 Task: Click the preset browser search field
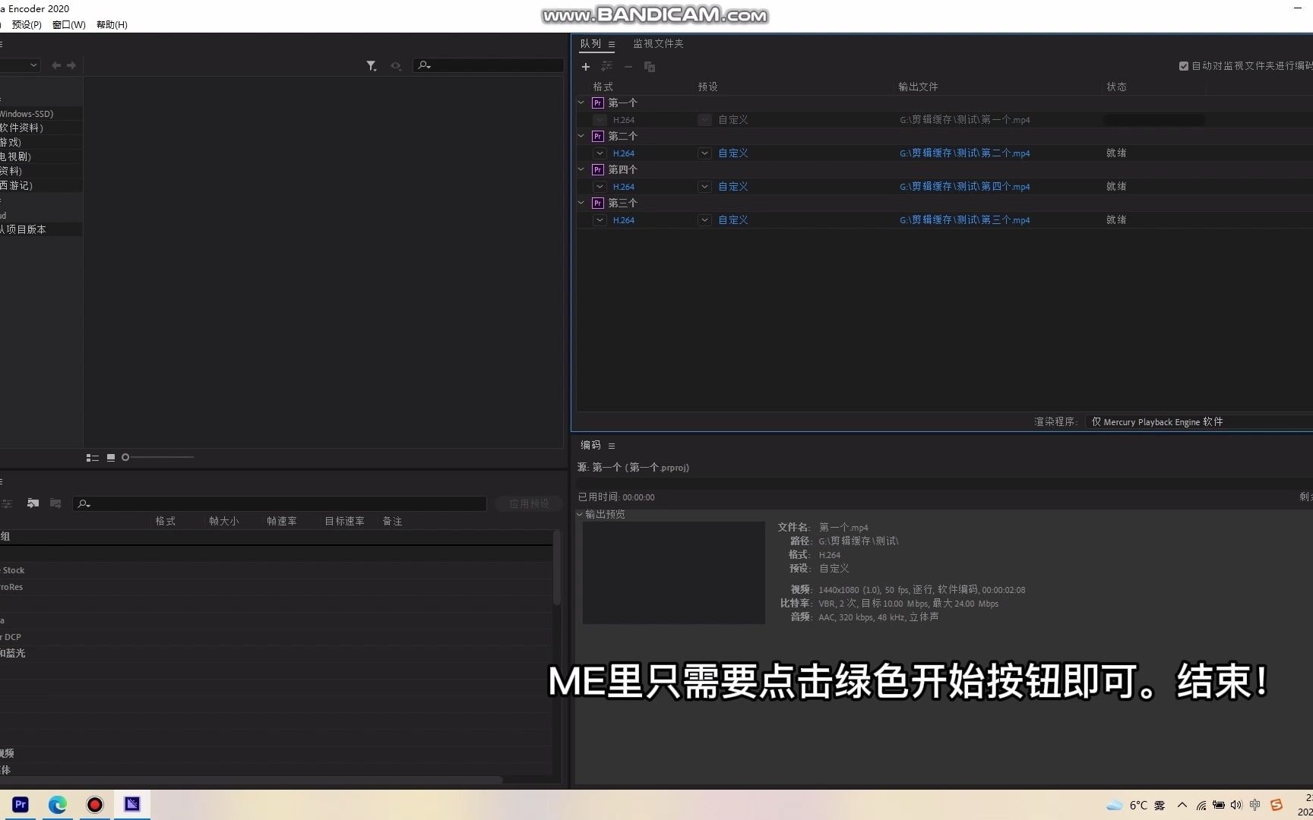[280, 504]
